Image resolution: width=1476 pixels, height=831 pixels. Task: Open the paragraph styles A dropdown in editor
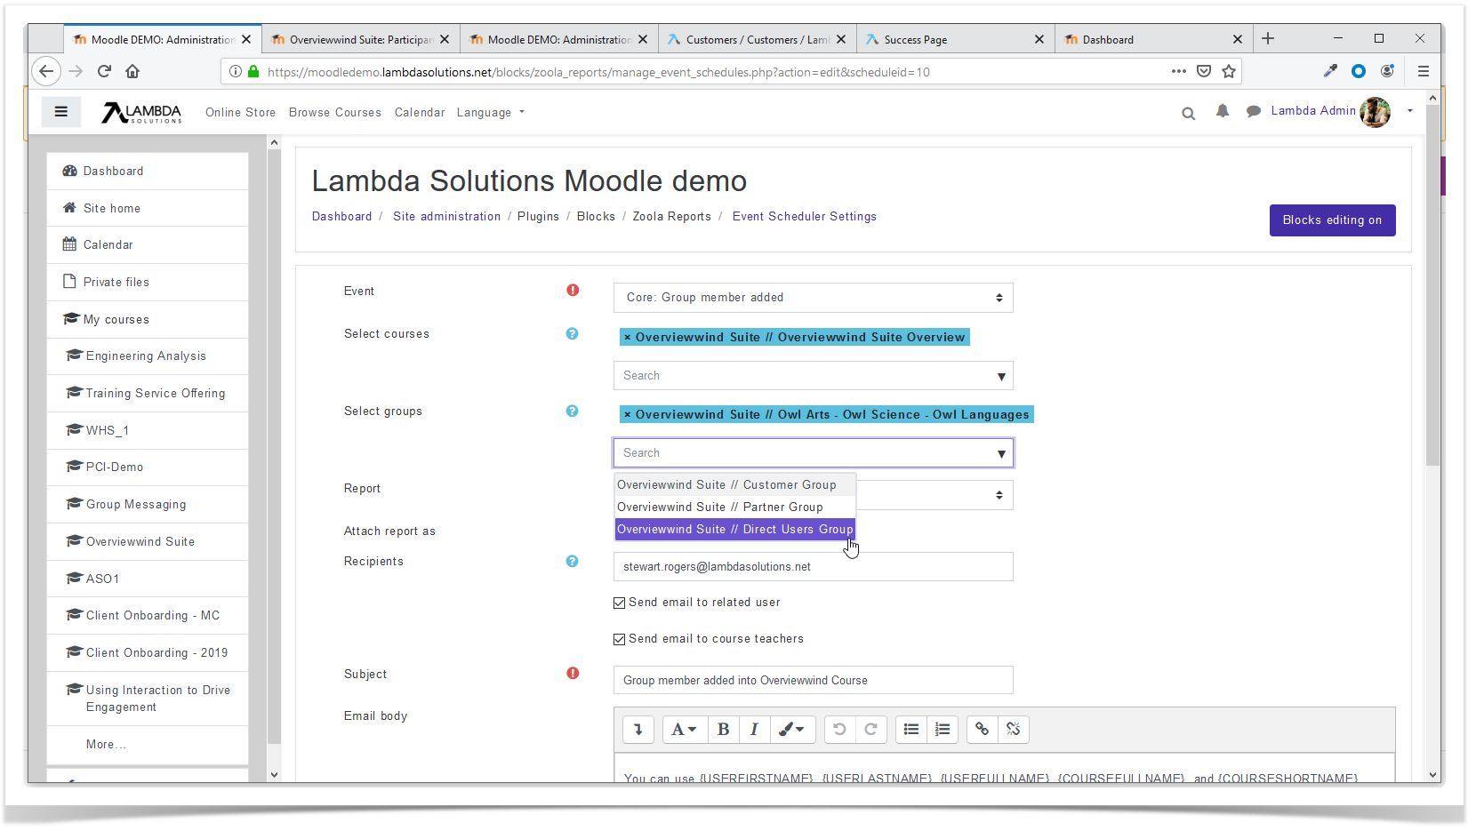pyautogui.click(x=684, y=730)
